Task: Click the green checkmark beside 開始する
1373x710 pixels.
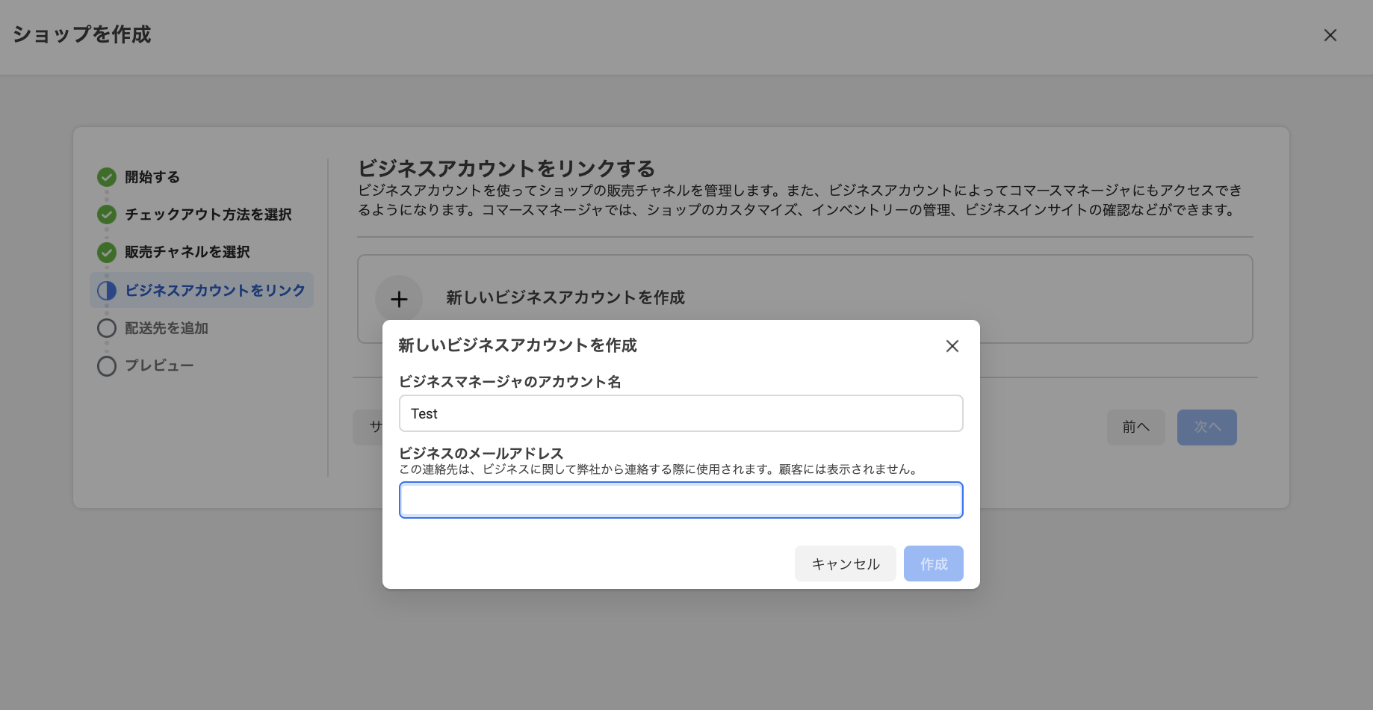Action: coord(107,177)
